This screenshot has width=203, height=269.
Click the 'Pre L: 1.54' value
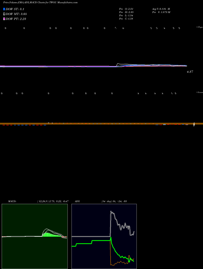click(x=126, y=15)
